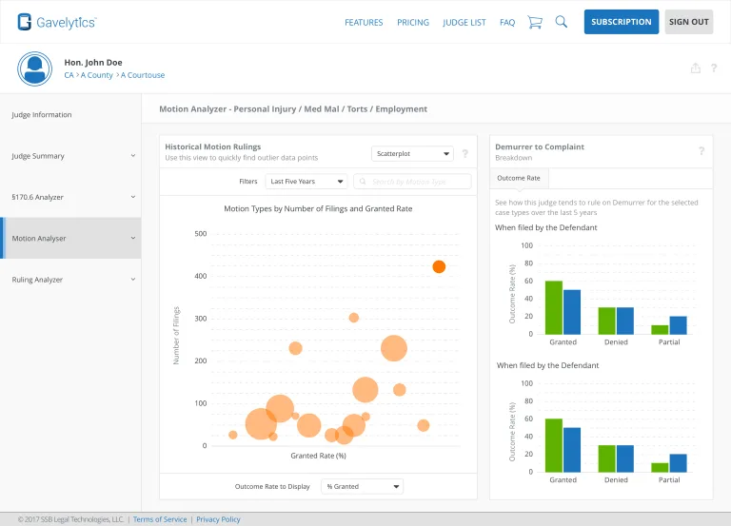This screenshot has width=731, height=526.
Task: Open the Terms of Service link
Action: tap(160, 519)
